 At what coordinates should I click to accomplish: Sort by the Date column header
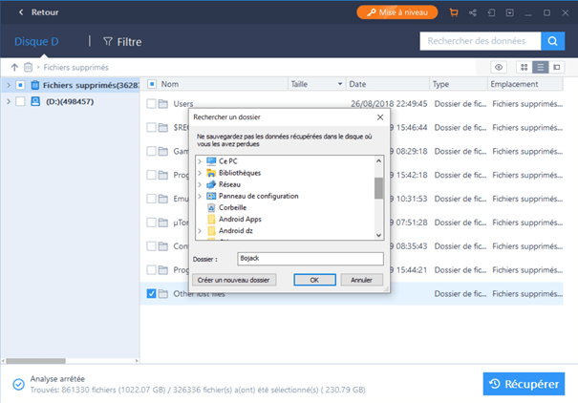[x=358, y=84]
